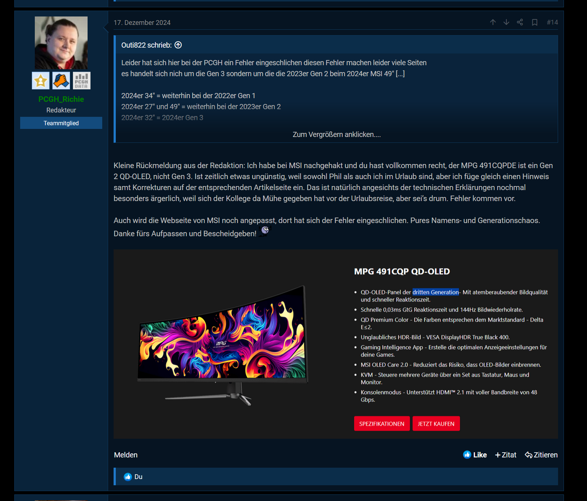Image resolution: width=587 pixels, height=501 pixels.
Task: Open the PCGH DATA badge
Action: [82, 80]
